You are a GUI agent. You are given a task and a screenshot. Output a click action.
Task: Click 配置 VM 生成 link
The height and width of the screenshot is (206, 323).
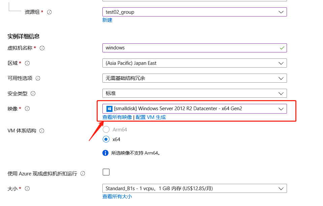click(151, 117)
